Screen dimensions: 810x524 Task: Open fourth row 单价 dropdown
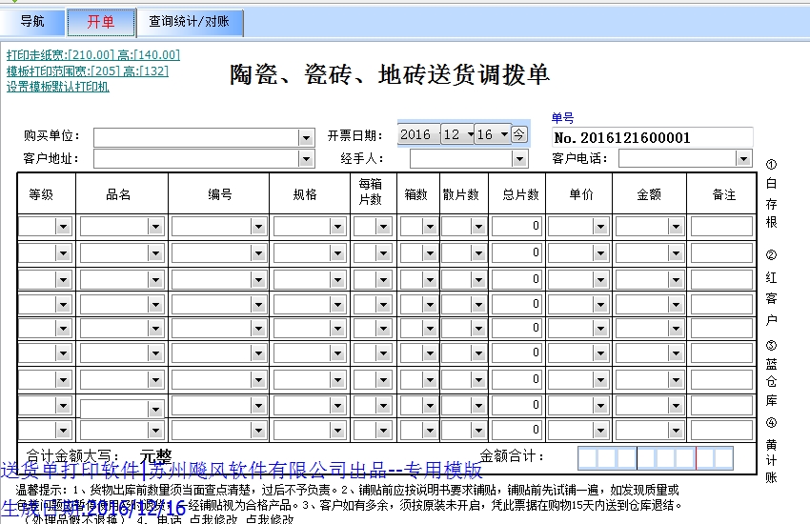pyautogui.click(x=600, y=305)
